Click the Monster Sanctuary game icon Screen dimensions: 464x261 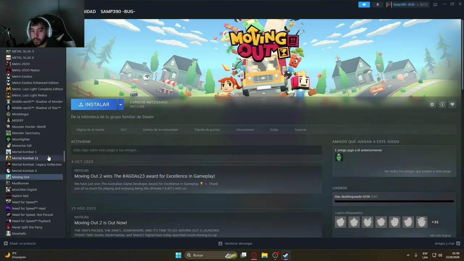[x=8, y=133]
